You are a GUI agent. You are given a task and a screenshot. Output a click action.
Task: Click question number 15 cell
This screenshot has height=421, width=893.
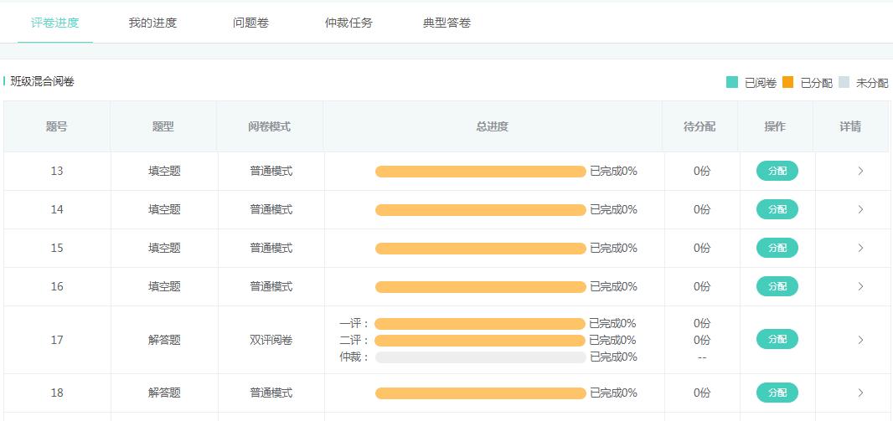(x=57, y=248)
